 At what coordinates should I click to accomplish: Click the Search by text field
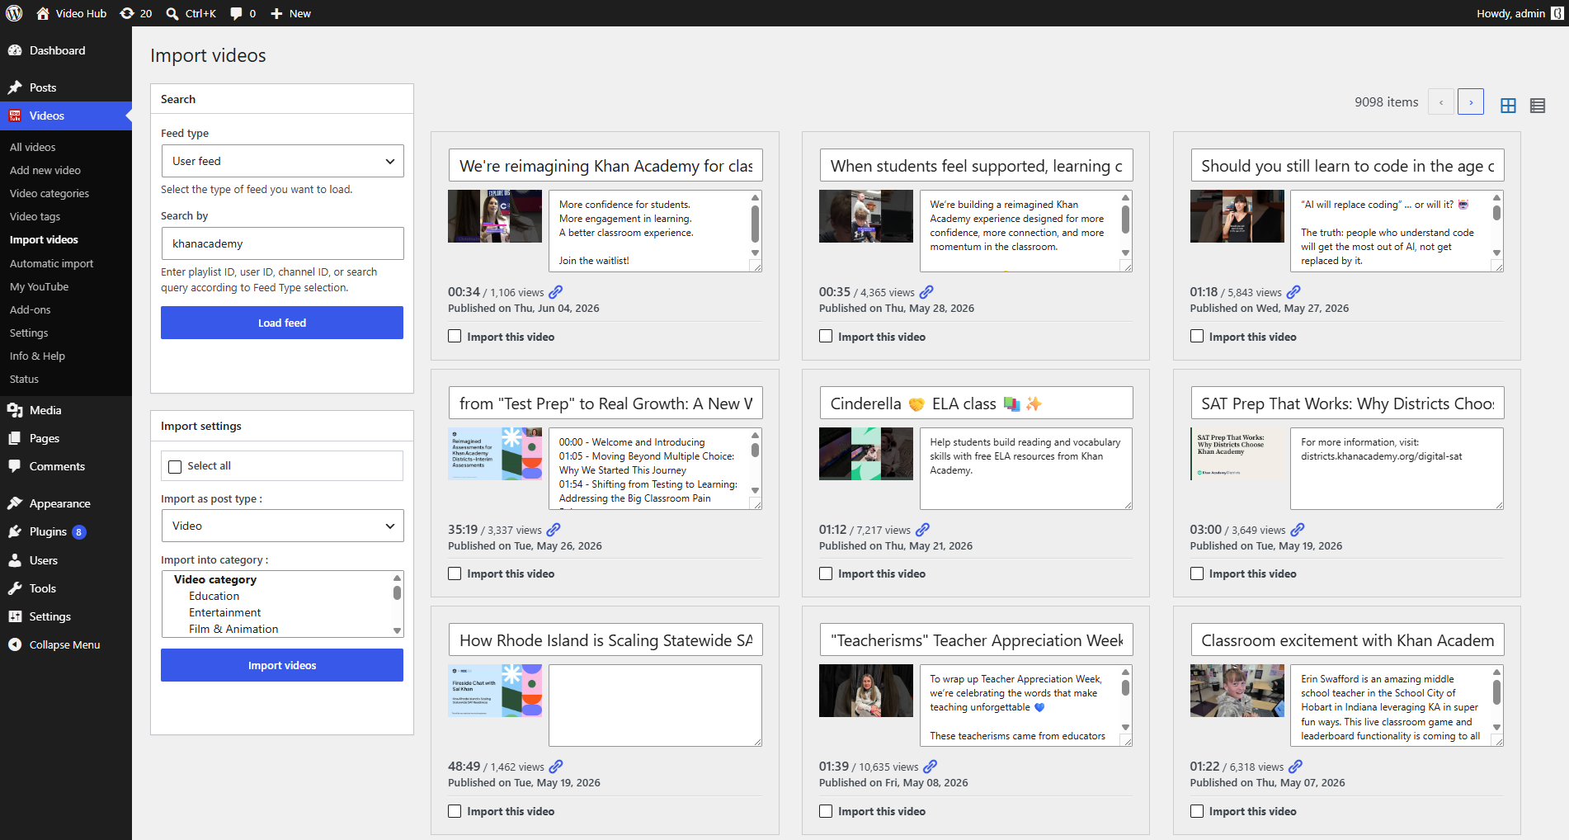point(282,243)
